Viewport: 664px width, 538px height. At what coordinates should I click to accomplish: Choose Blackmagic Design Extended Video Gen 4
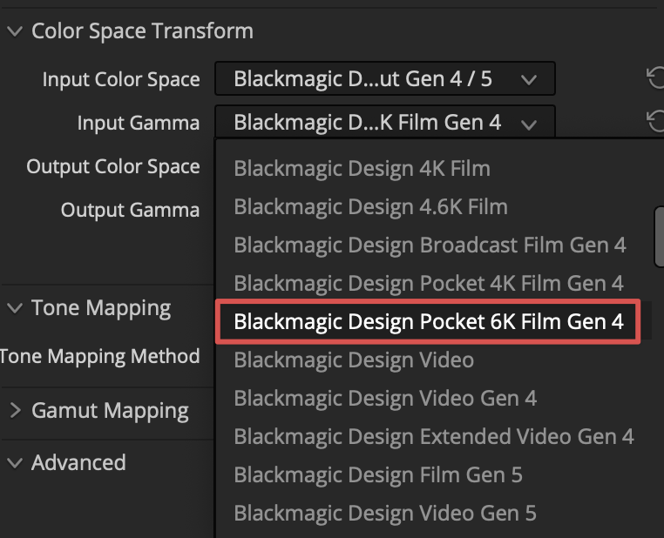pyautogui.click(x=434, y=436)
